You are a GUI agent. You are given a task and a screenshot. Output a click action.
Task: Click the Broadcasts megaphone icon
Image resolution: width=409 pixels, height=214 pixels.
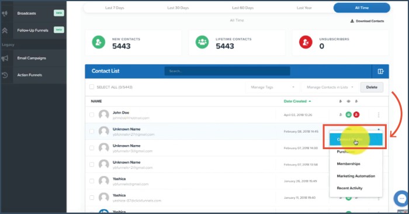tap(5, 13)
